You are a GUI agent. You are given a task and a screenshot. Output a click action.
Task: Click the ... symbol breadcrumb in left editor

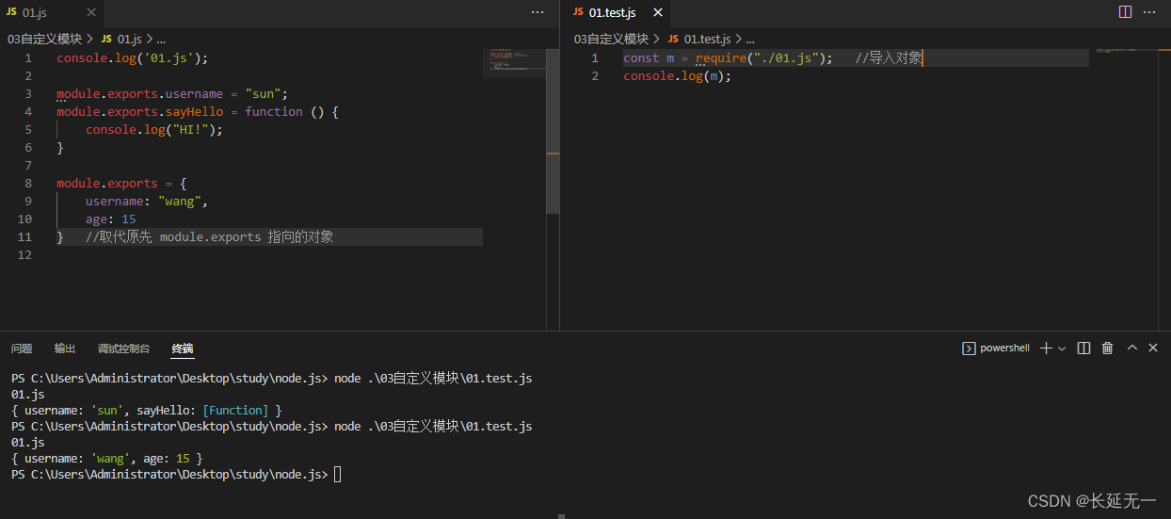[161, 39]
